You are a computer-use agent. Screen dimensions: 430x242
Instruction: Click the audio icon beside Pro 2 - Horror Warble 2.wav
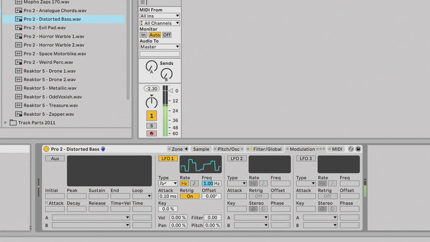pyautogui.click(x=18, y=45)
